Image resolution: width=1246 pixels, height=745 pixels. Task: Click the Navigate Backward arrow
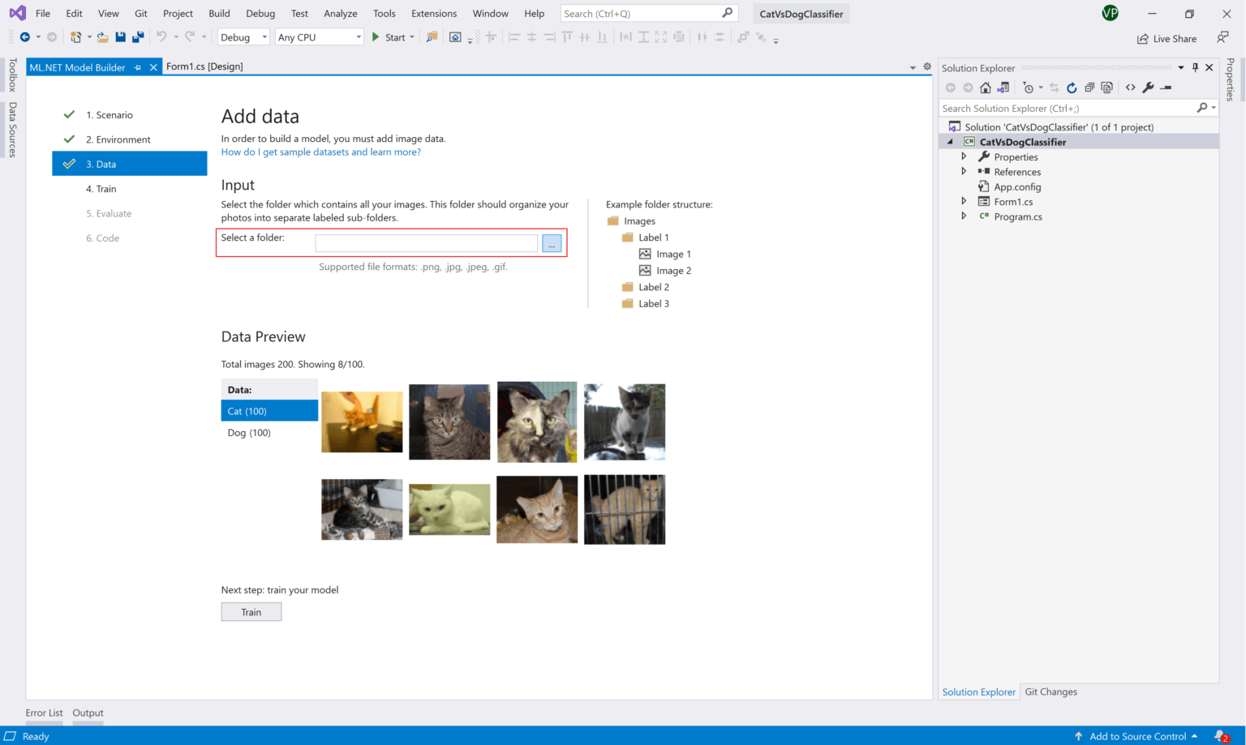(x=25, y=36)
